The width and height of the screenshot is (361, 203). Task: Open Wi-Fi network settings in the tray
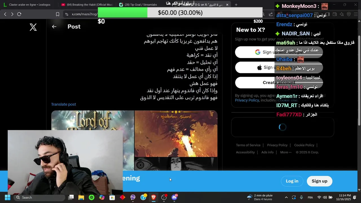(x=319, y=197)
